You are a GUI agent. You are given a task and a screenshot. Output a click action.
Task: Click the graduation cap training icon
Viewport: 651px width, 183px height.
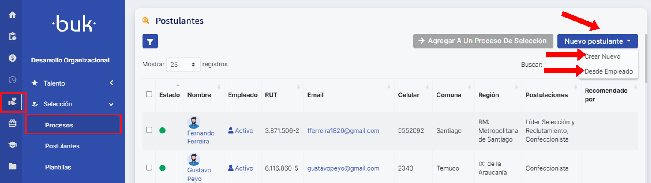[x=12, y=145]
